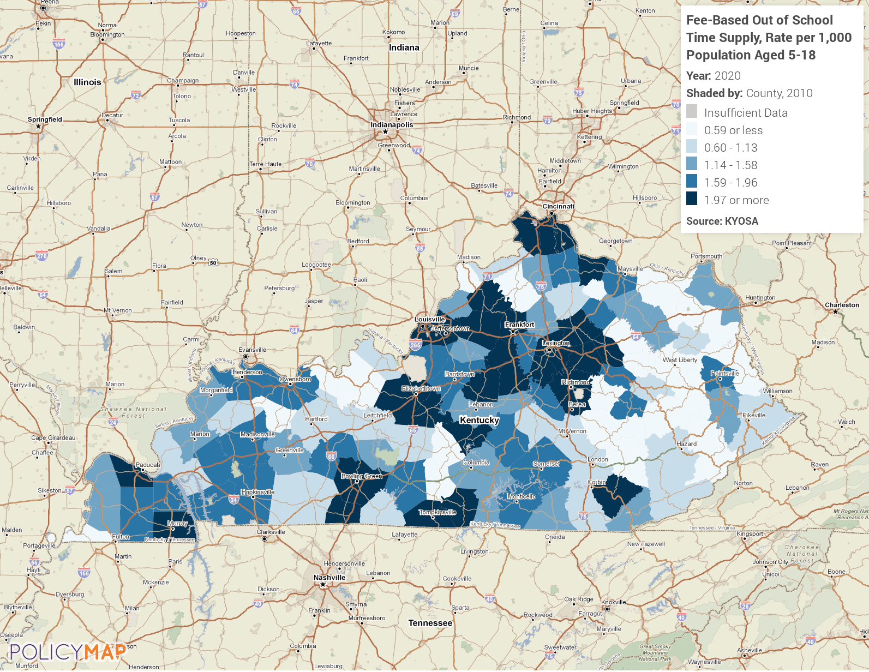Click the Hopkinsville city label
This screenshot has height=672, width=869.
[x=257, y=492]
